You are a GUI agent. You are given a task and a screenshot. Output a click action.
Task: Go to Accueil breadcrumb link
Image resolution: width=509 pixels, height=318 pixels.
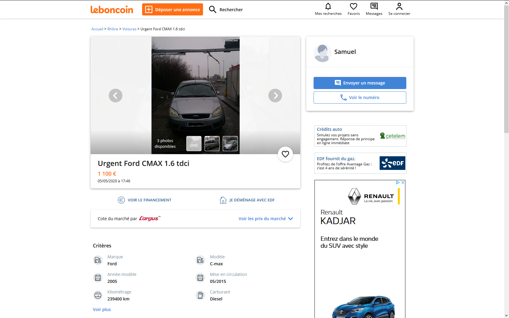97,29
